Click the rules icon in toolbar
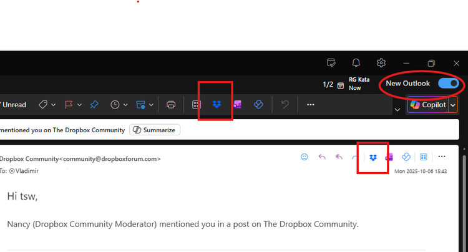468x252 pixels. click(140, 105)
